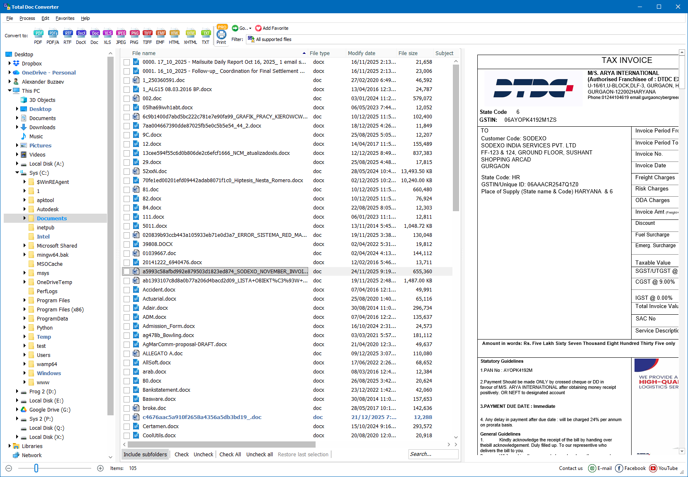Open the Print function with PRO badge
Viewport: 688px width, 477px height.
point(222,36)
